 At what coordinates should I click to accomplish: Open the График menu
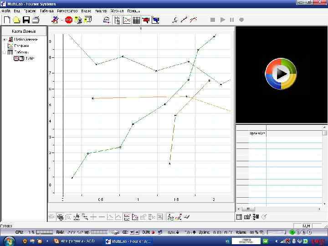point(30,11)
